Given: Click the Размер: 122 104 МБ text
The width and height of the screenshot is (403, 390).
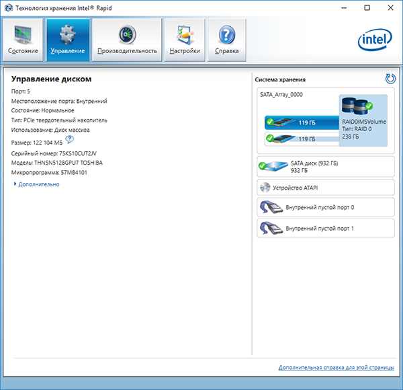Looking at the screenshot, I should pyautogui.click(x=37, y=143).
